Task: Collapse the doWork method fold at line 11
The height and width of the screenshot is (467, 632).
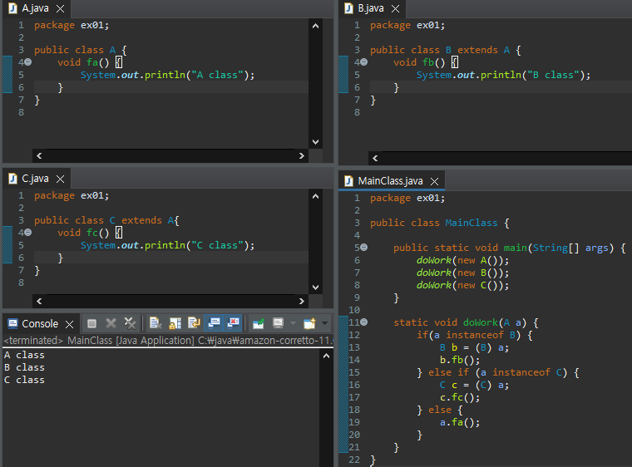Action: click(x=364, y=322)
